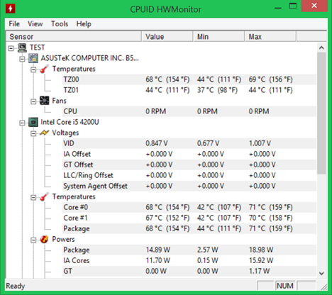Select the Package temperature row

click(x=189, y=228)
